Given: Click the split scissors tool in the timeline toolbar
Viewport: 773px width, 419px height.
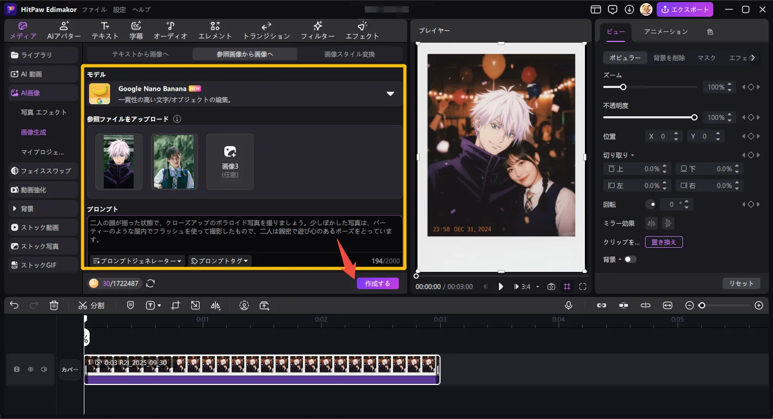Looking at the screenshot, I should coord(91,305).
